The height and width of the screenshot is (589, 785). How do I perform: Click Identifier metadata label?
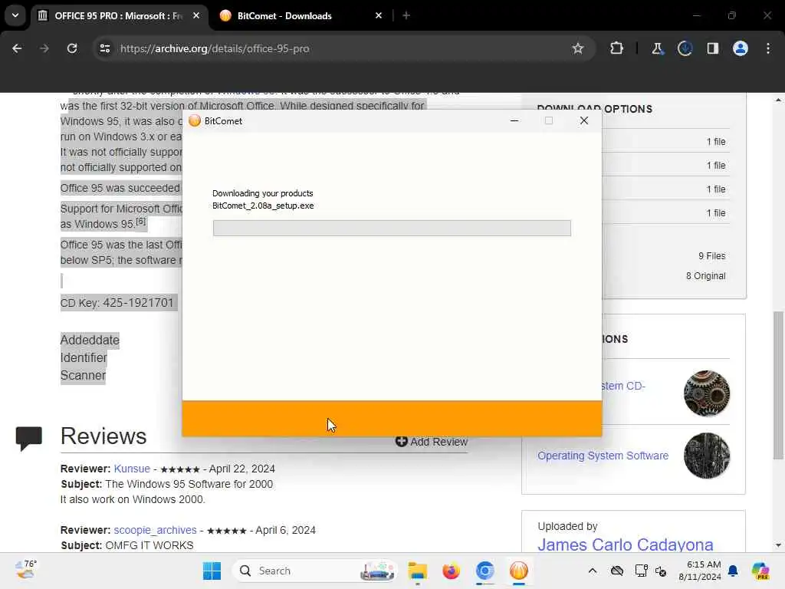click(84, 357)
